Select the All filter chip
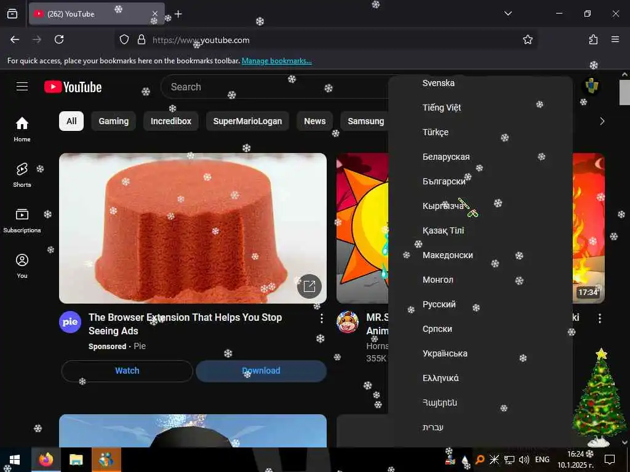The height and width of the screenshot is (472, 630). click(71, 121)
